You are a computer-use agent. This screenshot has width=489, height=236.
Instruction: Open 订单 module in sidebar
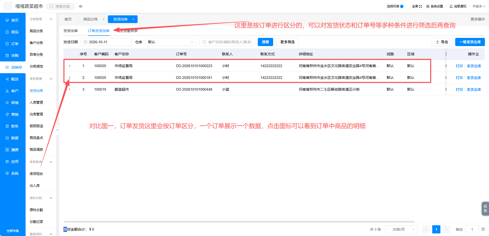[x=13, y=44]
